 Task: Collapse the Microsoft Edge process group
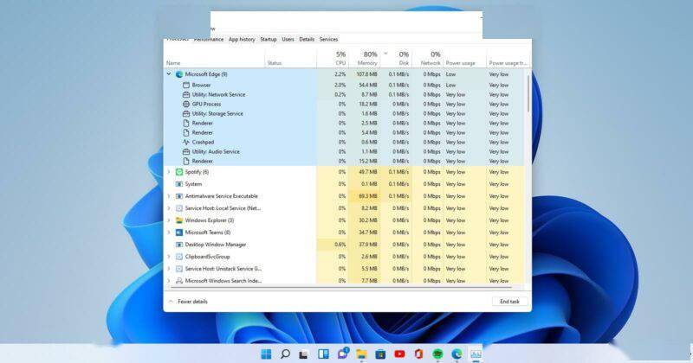[169, 75]
